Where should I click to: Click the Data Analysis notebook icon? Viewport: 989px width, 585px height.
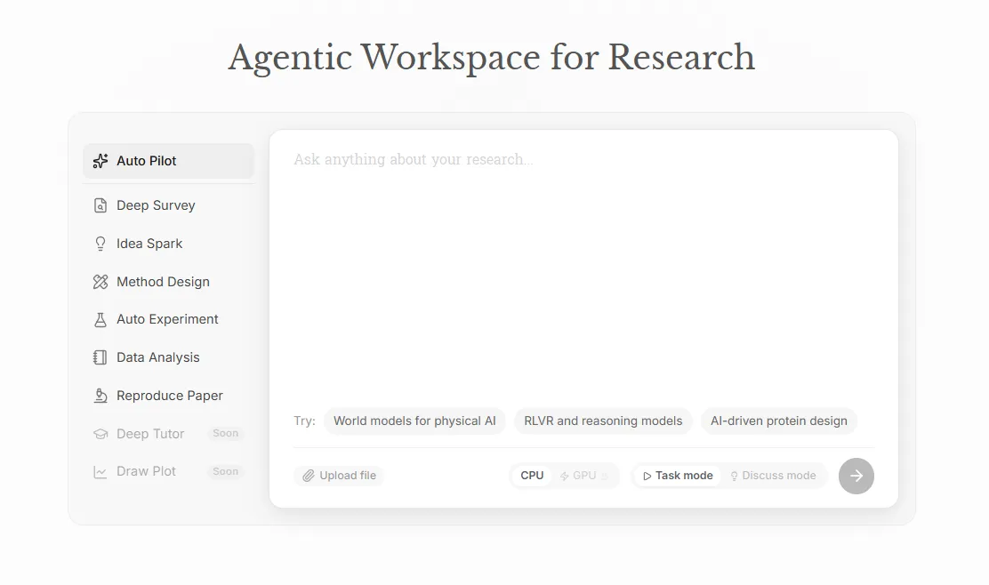pyautogui.click(x=101, y=357)
